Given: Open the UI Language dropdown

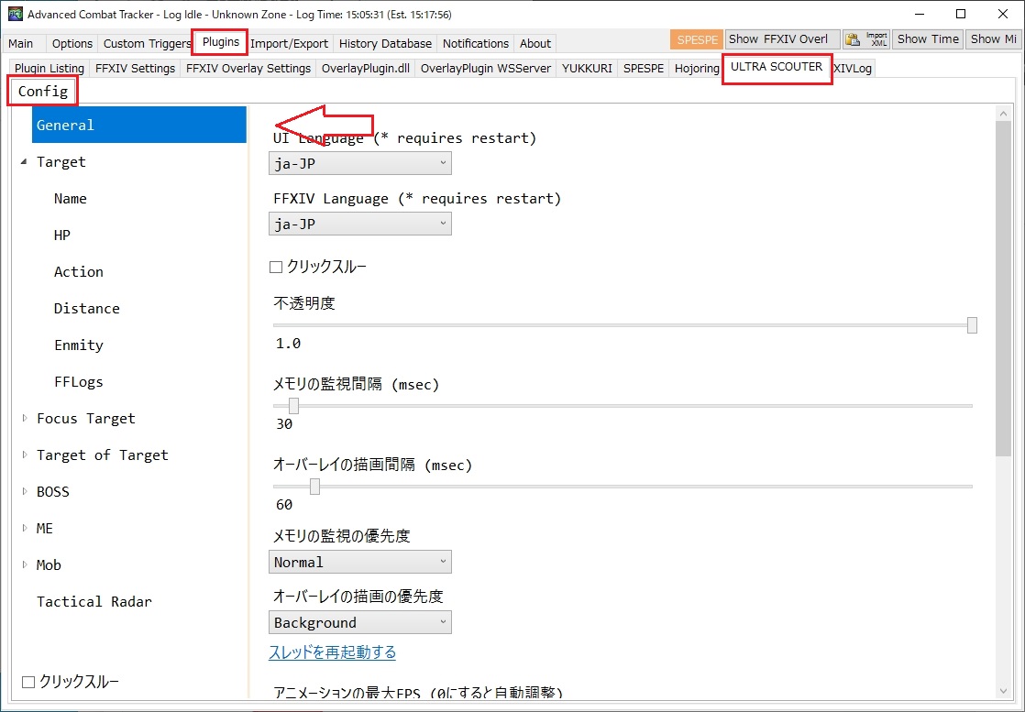Looking at the screenshot, I should [360, 163].
